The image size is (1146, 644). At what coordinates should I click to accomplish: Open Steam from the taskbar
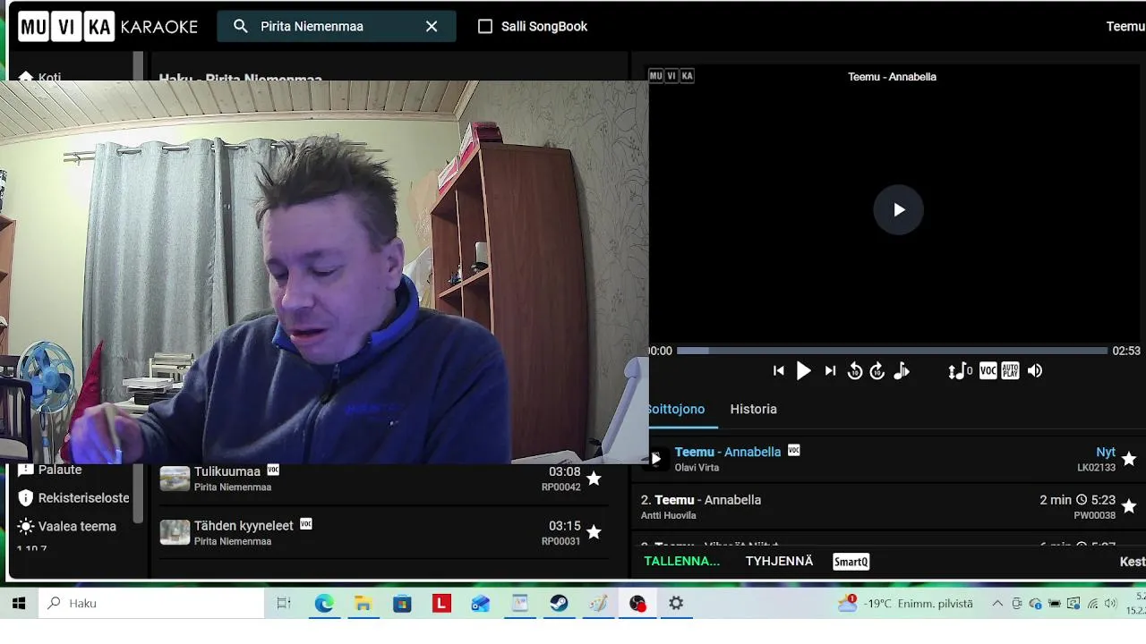(x=559, y=604)
